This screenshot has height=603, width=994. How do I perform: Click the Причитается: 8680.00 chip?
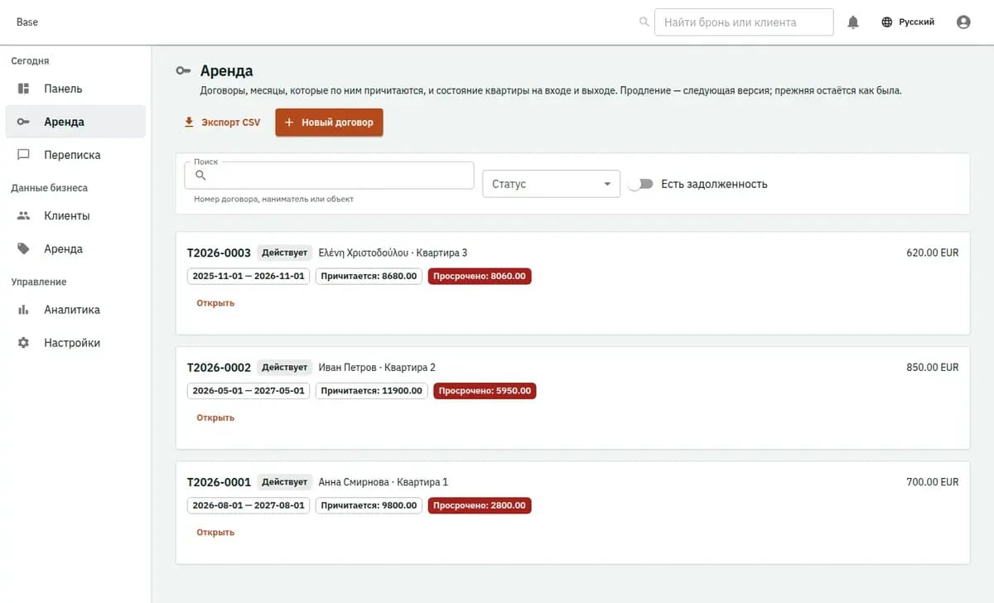pos(369,276)
